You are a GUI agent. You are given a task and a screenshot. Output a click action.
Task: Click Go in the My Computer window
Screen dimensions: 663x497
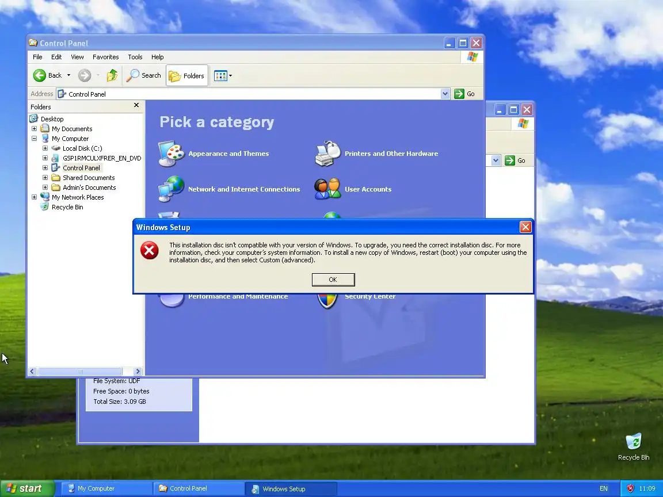516,160
